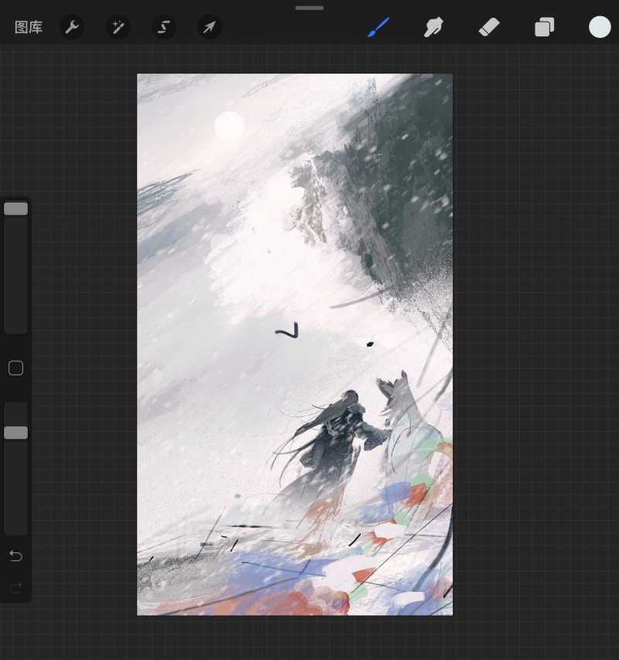Screen dimensions: 619x660
Task: Tap the pull-down handle at top edge
Action: pos(309,8)
